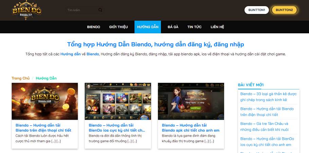The image size is (309, 153).
Task: Open the game lobby screenshot thumbnail
Action: pos(118,101)
